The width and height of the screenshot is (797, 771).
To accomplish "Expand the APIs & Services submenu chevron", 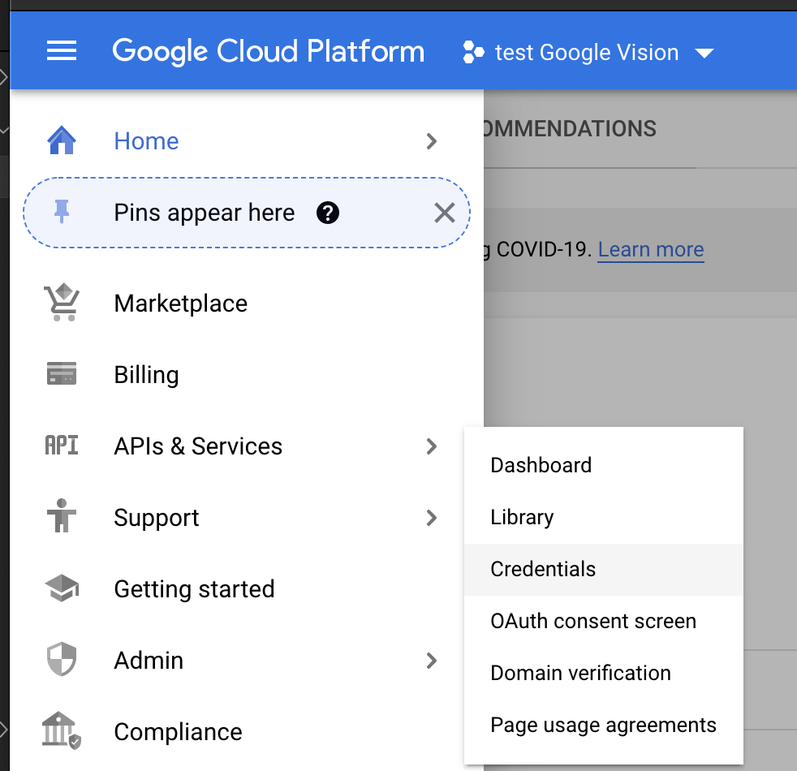I will 432,446.
